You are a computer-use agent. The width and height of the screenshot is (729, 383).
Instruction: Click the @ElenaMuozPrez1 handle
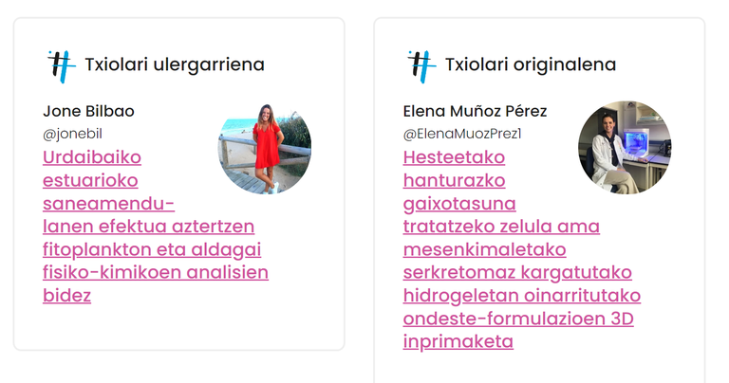click(462, 134)
